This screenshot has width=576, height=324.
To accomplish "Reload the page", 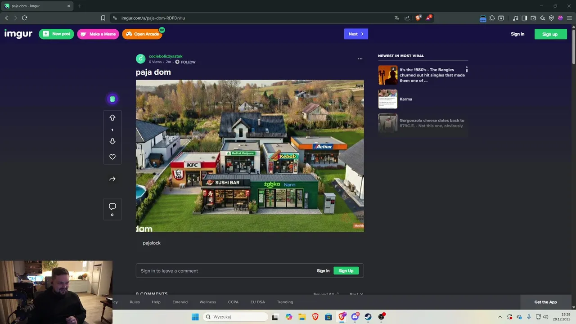I will pos(24,18).
